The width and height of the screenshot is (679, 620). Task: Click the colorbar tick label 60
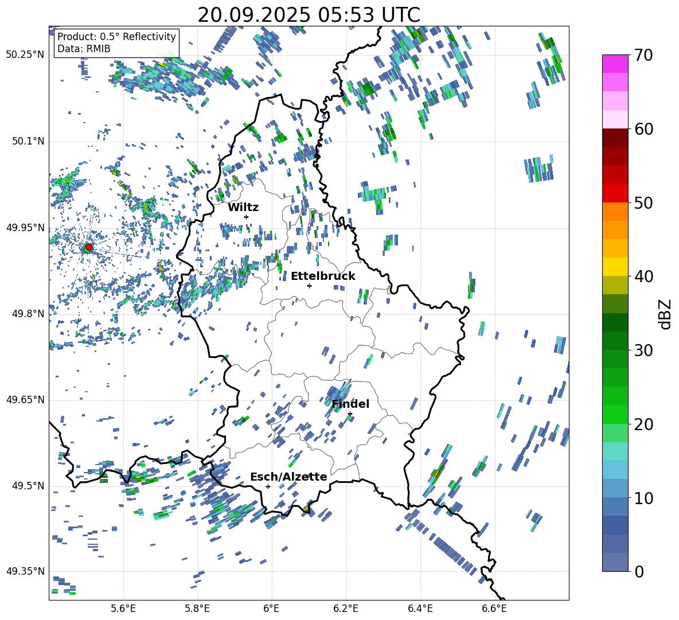coord(643,129)
